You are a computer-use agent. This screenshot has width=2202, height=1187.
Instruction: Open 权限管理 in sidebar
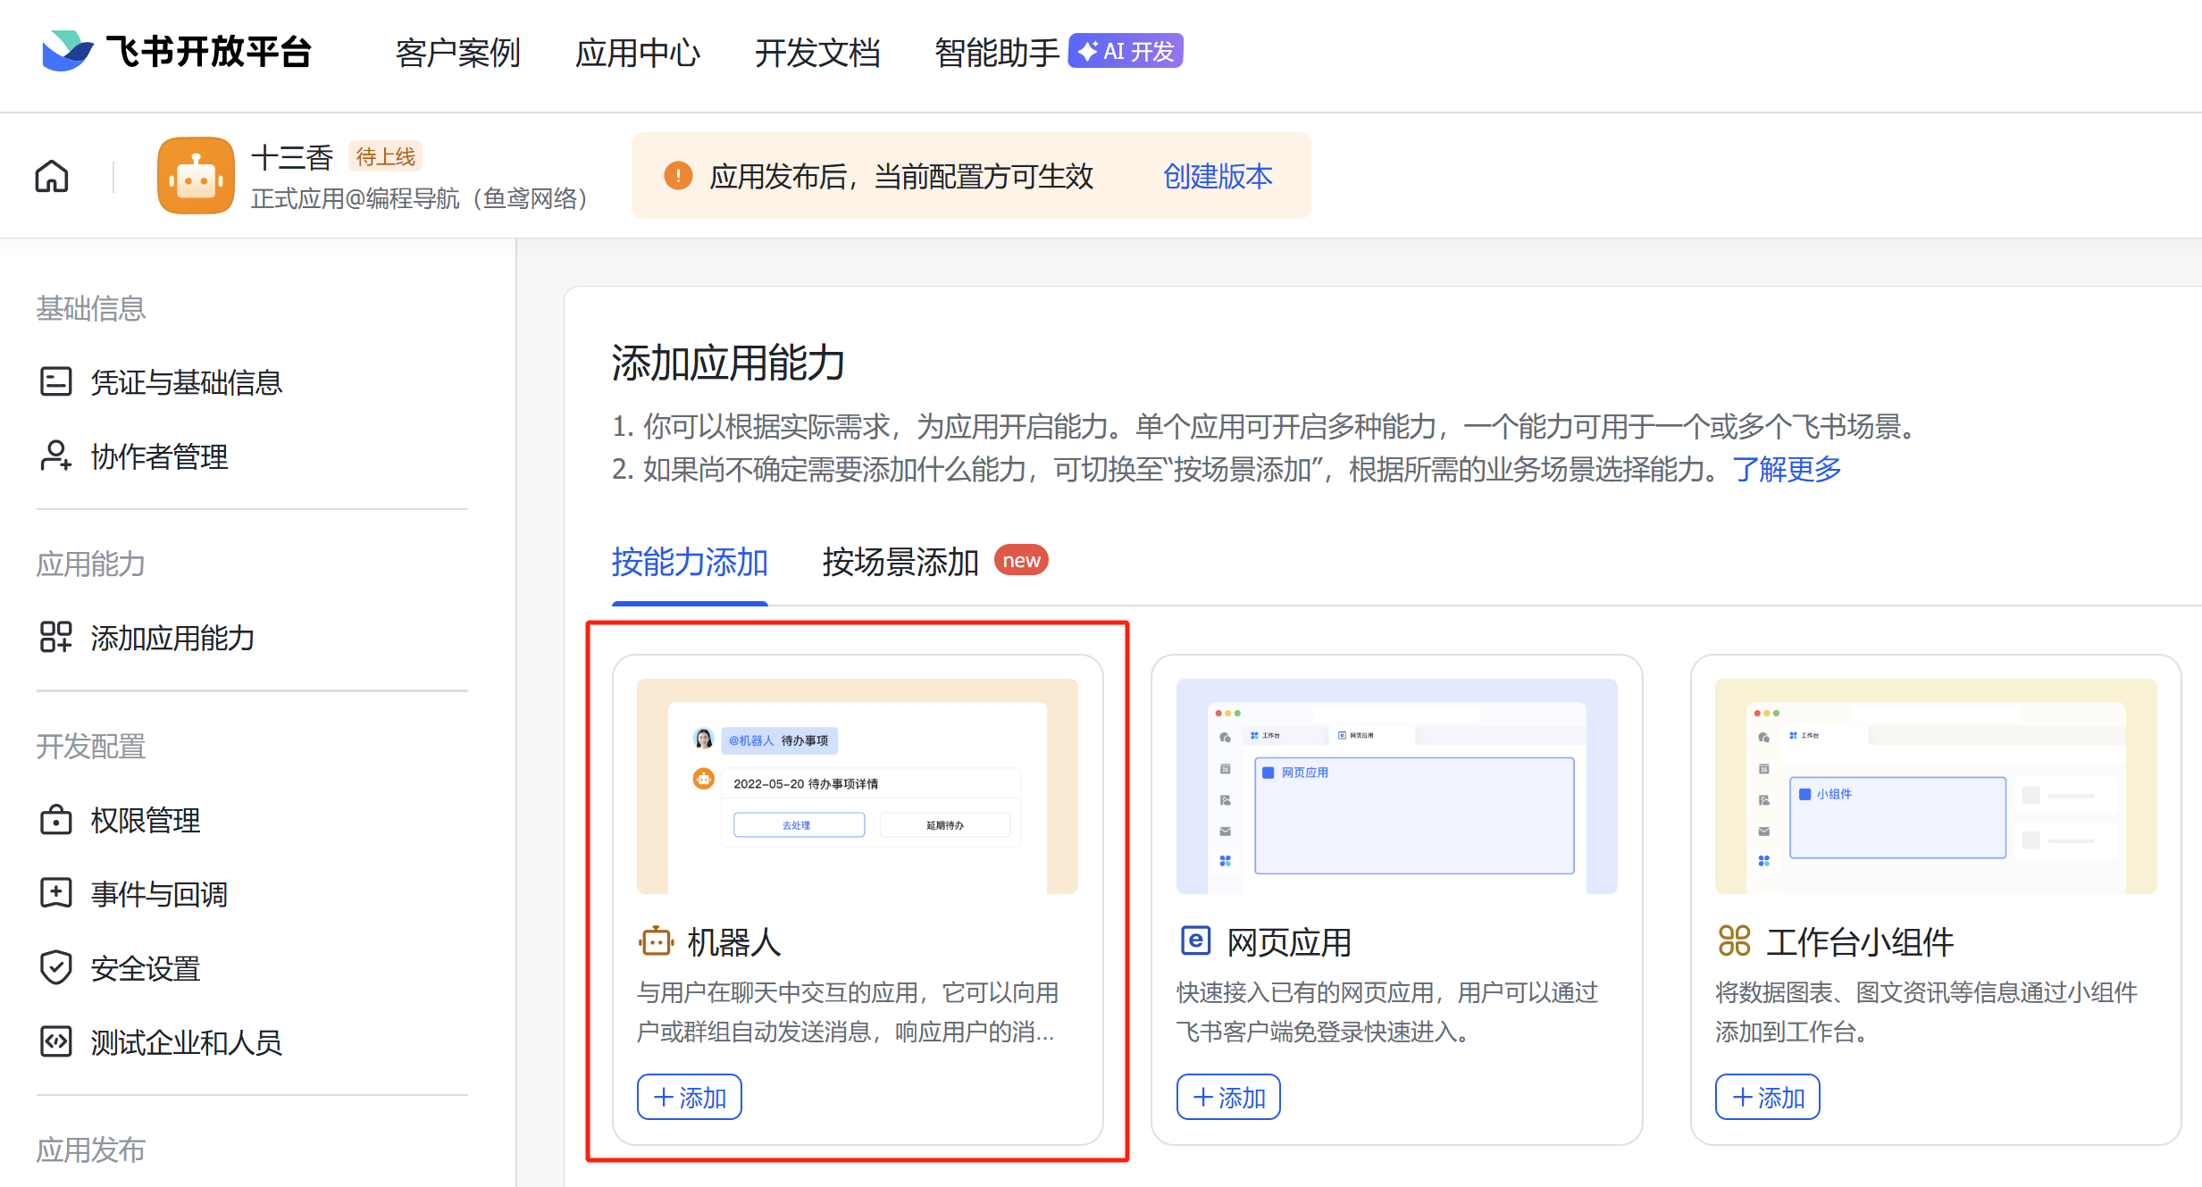(x=146, y=820)
